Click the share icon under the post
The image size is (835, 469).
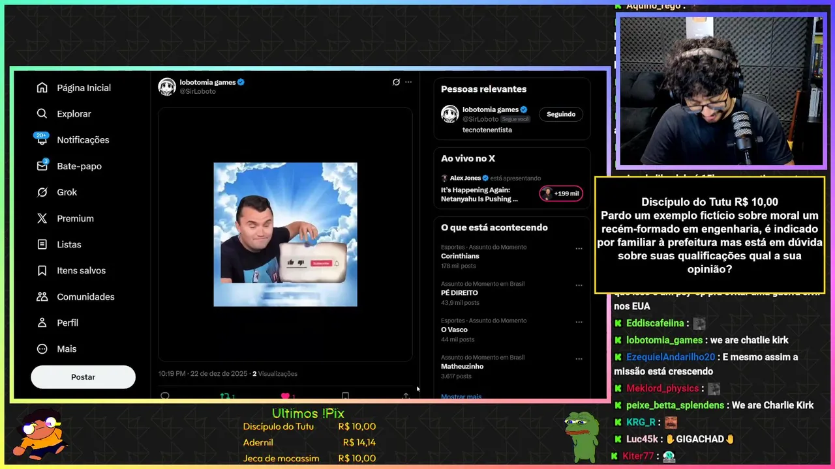[406, 395]
